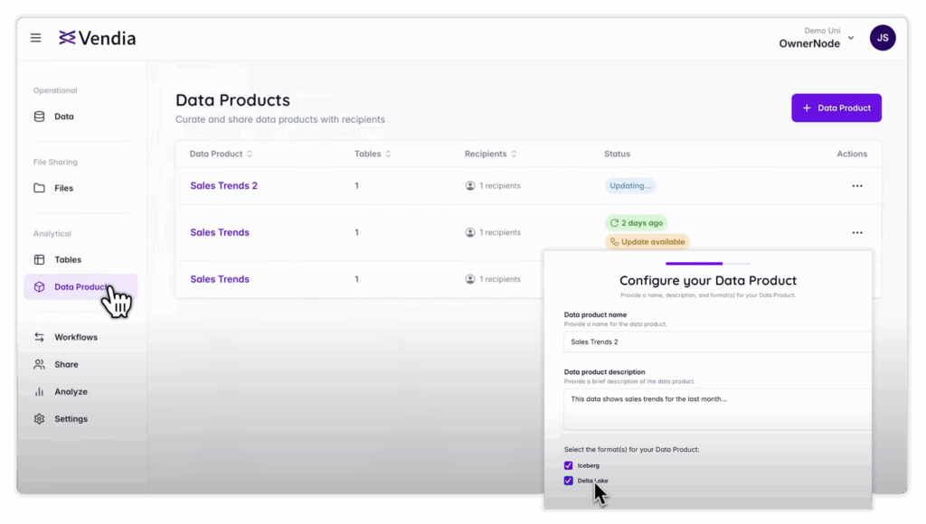This screenshot has height=524, width=926.
Task: Uncheck the Delta Lake format option
Action: [x=569, y=481]
